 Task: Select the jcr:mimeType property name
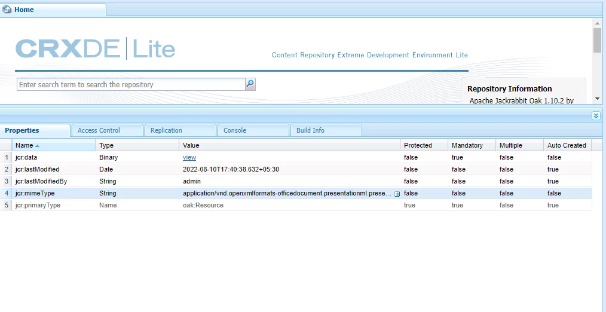click(35, 193)
